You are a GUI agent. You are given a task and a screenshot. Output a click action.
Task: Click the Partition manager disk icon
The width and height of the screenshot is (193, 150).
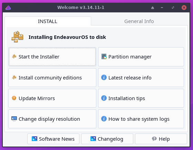point(104,56)
